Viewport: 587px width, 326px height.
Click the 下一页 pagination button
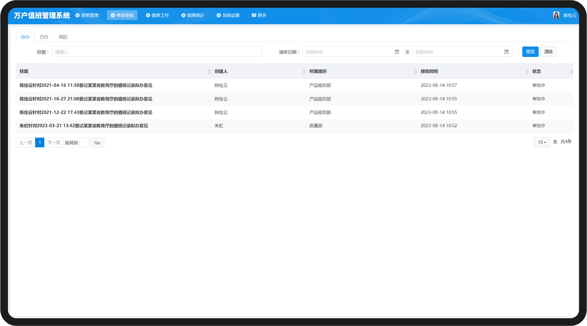[54, 142]
